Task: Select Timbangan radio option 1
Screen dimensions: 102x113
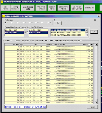Action: click(6, 23)
